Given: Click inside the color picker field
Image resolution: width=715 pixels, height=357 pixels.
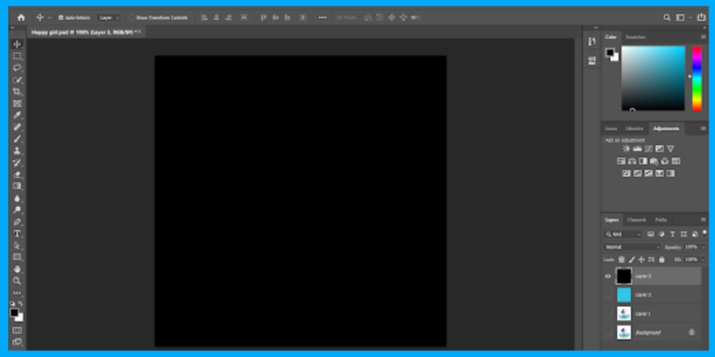Looking at the screenshot, I should [x=653, y=78].
